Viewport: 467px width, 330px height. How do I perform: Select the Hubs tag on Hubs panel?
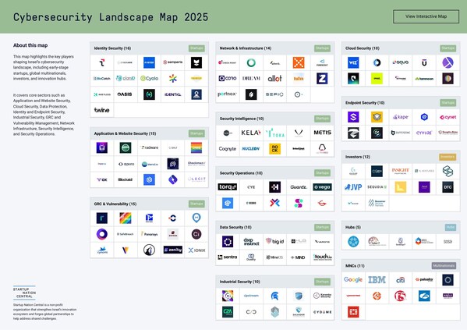pos(451,227)
